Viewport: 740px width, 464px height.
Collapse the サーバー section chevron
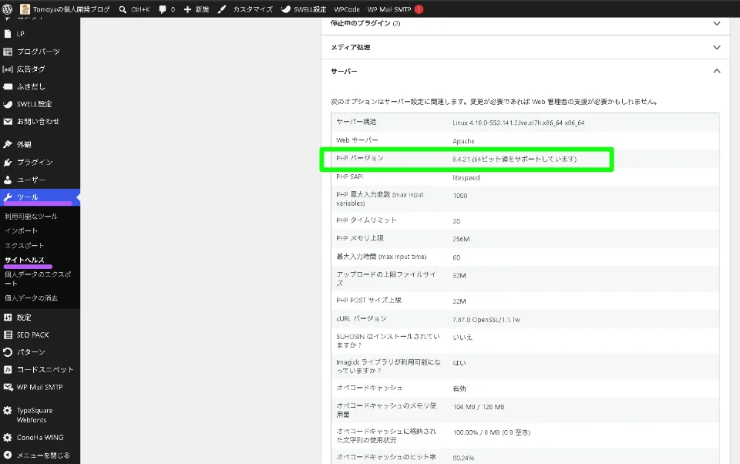(x=716, y=71)
